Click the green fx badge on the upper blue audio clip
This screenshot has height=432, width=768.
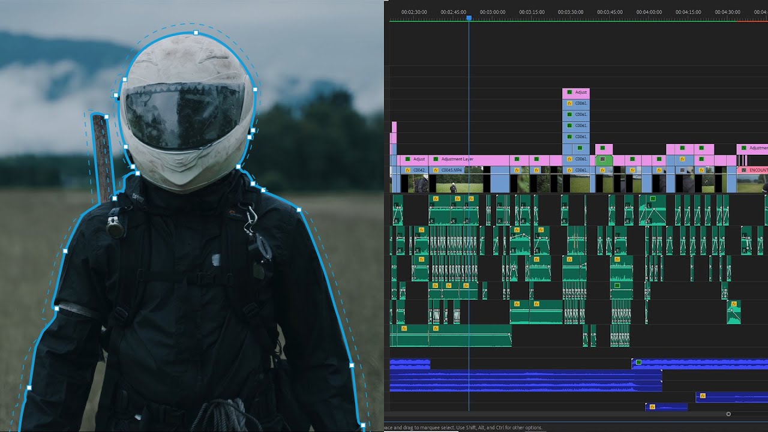coord(638,362)
